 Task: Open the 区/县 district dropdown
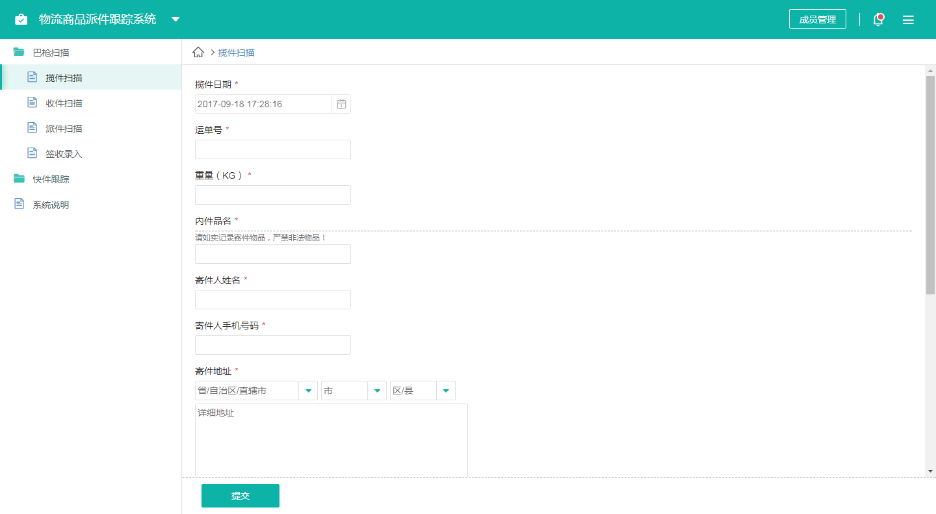click(446, 390)
